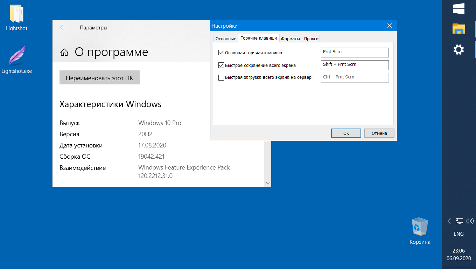Click the Settings gear taskbar icon
Screen dimensions: 476x269
pyautogui.click(x=458, y=49)
